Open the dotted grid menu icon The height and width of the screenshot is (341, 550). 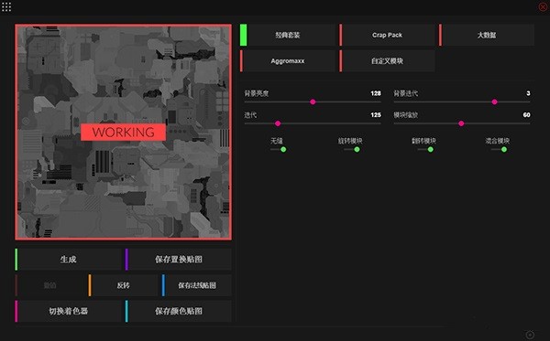[x=6, y=6]
